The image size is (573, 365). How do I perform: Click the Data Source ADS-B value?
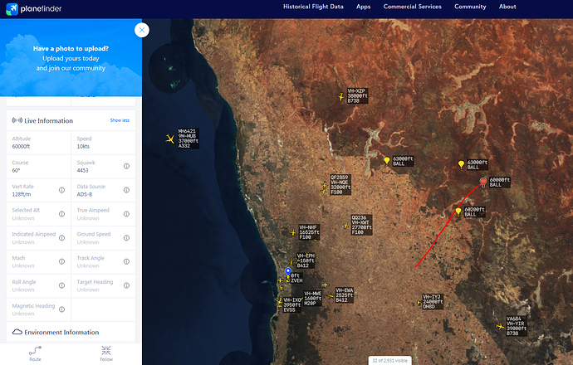tap(85, 194)
